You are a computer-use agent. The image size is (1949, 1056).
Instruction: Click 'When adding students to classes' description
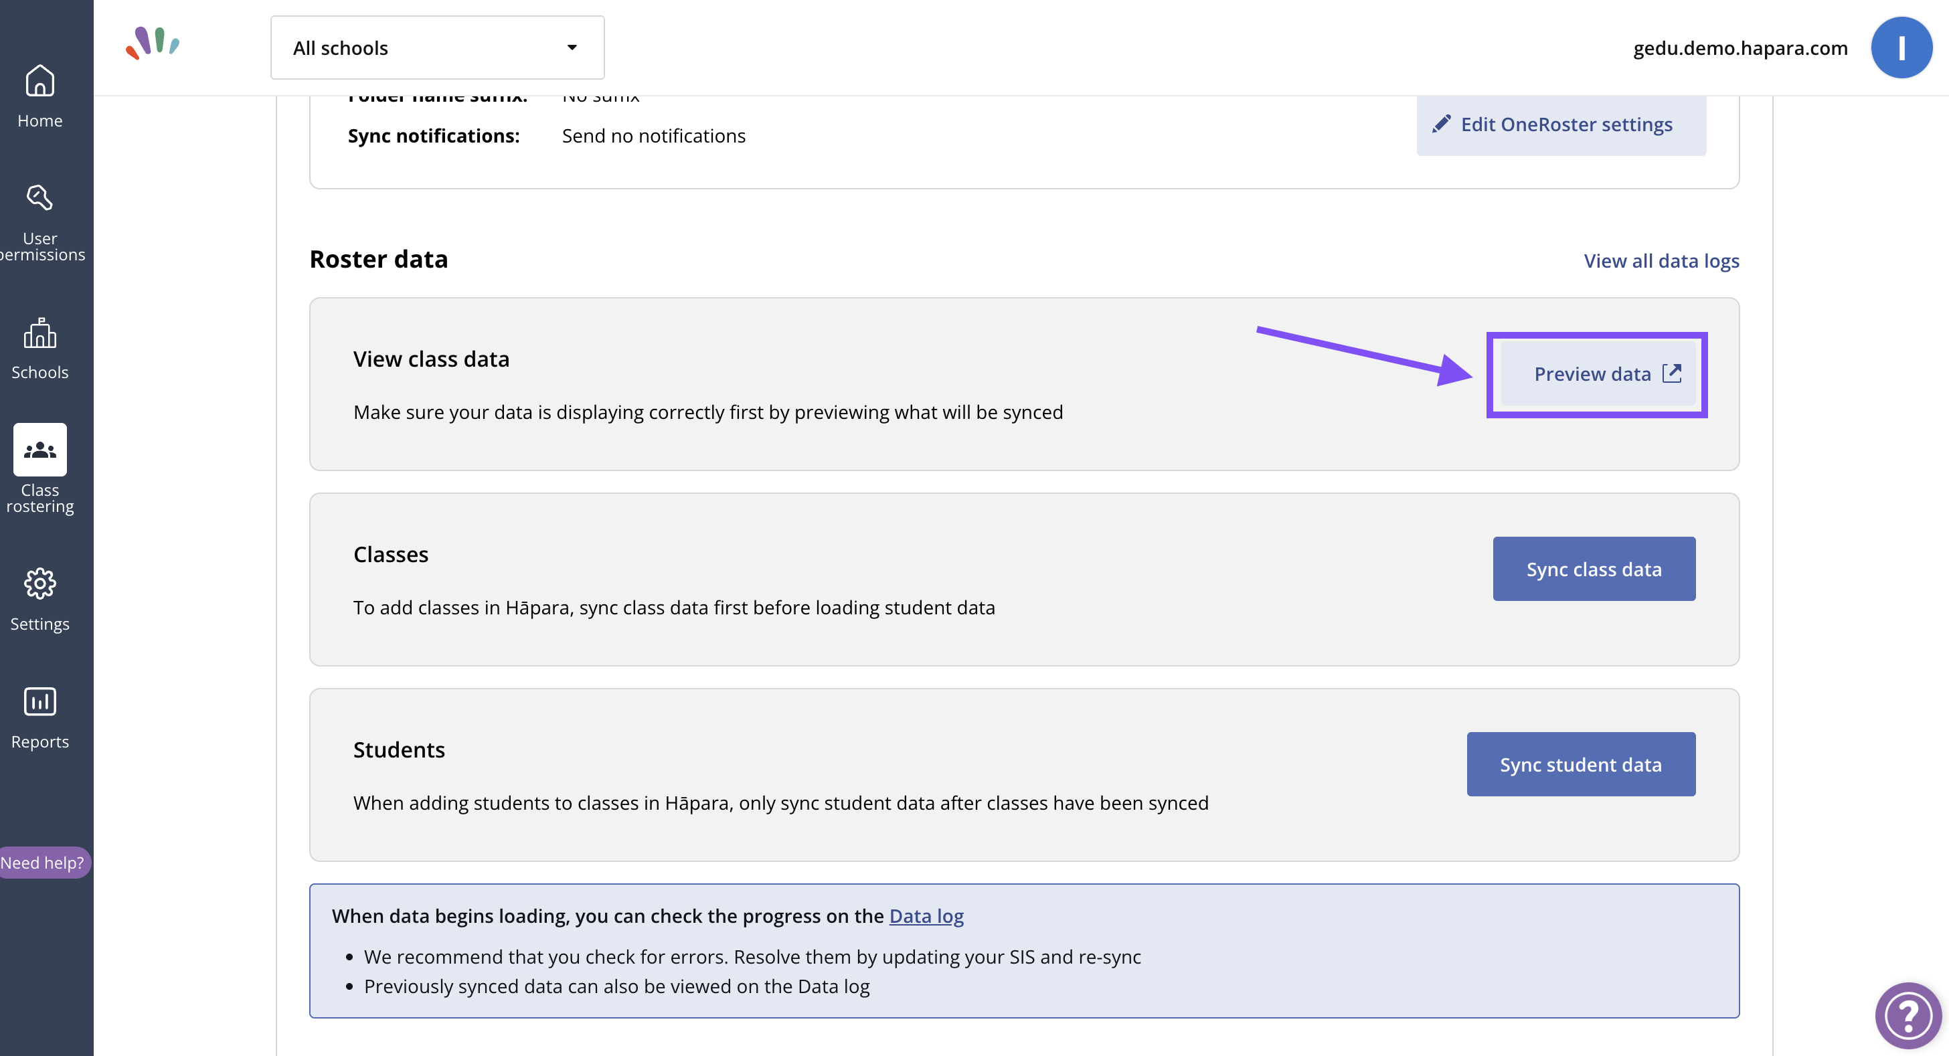click(x=780, y=802)
